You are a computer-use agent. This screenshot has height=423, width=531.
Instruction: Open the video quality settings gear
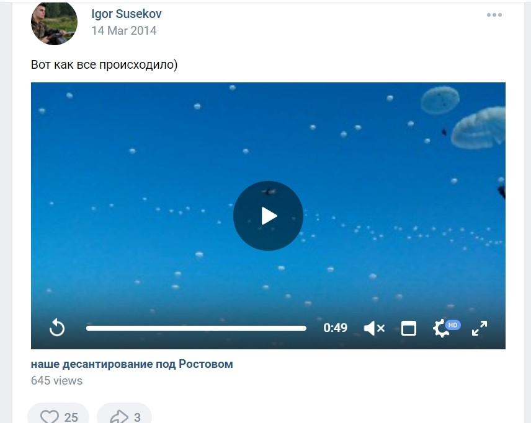pos(440,328)
